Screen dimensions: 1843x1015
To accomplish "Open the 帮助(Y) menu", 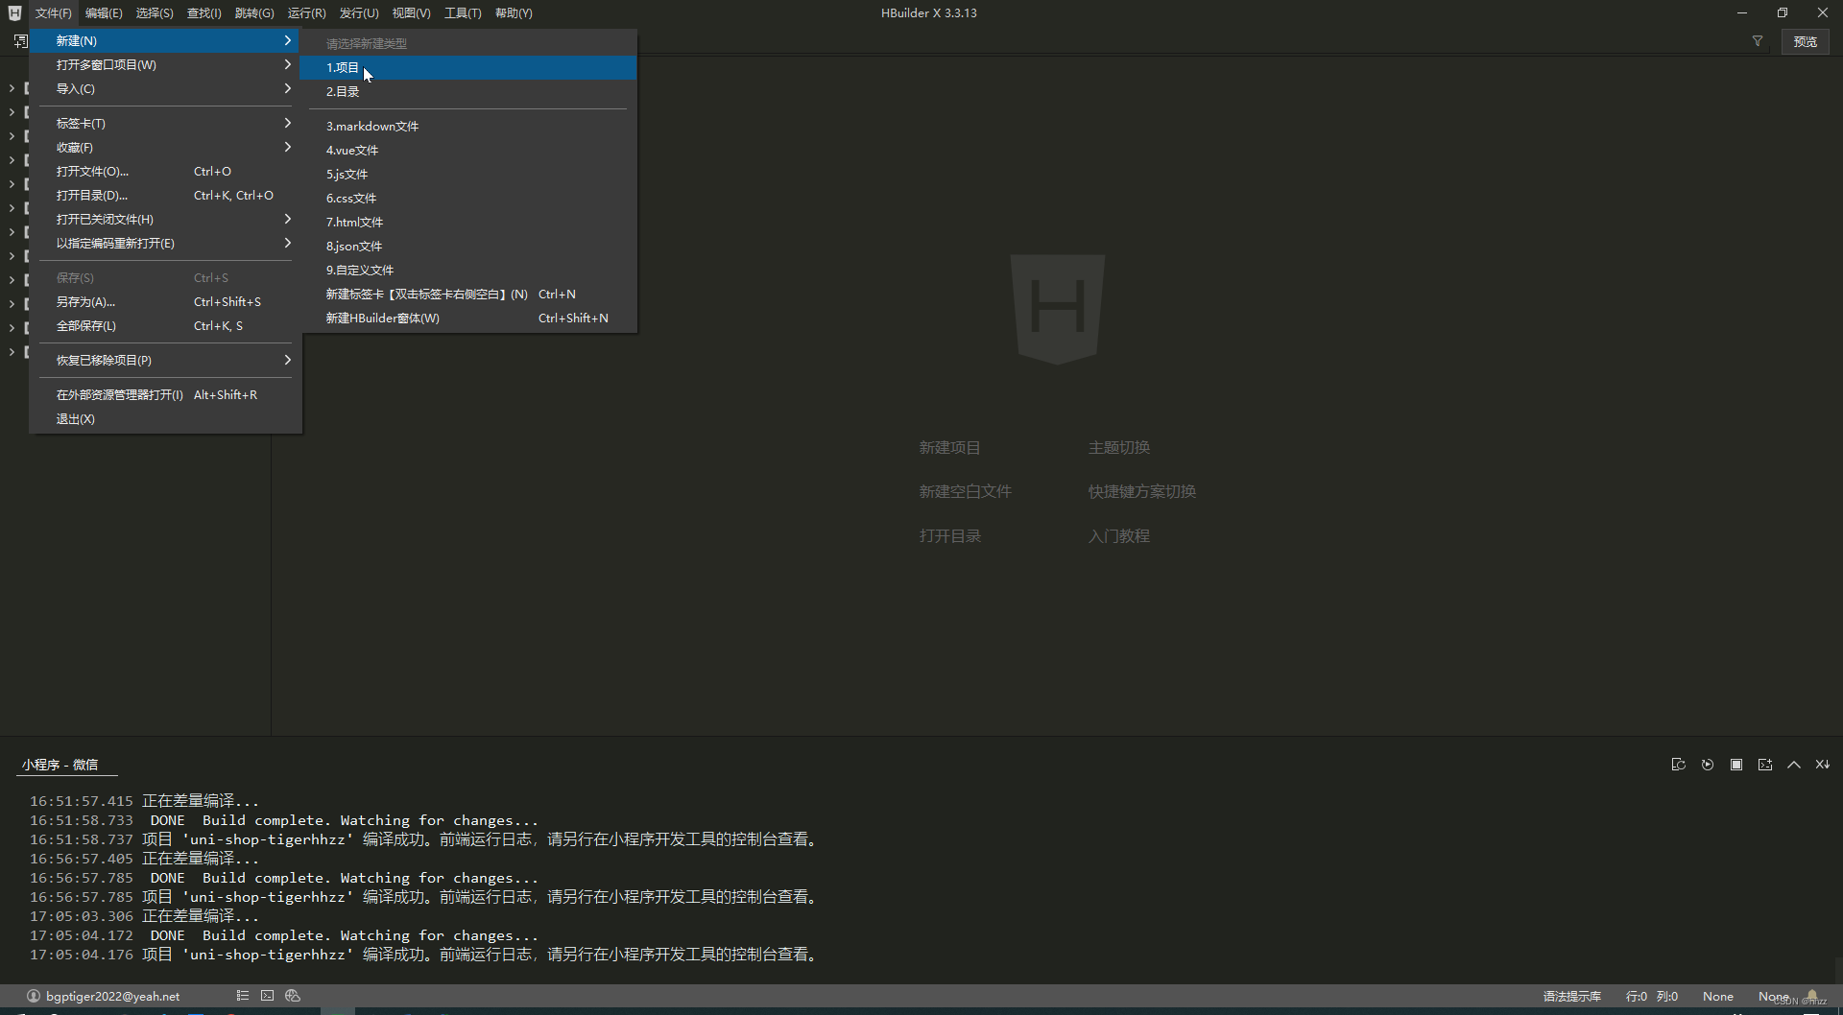I will [x=514, y=12].
